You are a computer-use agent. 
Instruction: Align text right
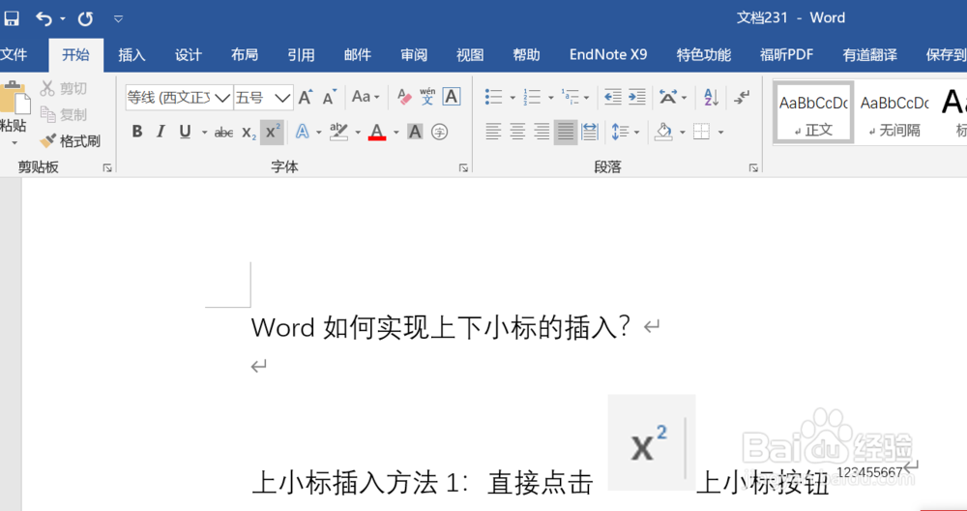542,132
